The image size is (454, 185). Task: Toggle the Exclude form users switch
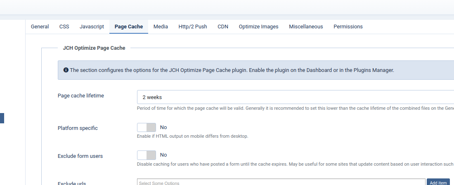147,155
